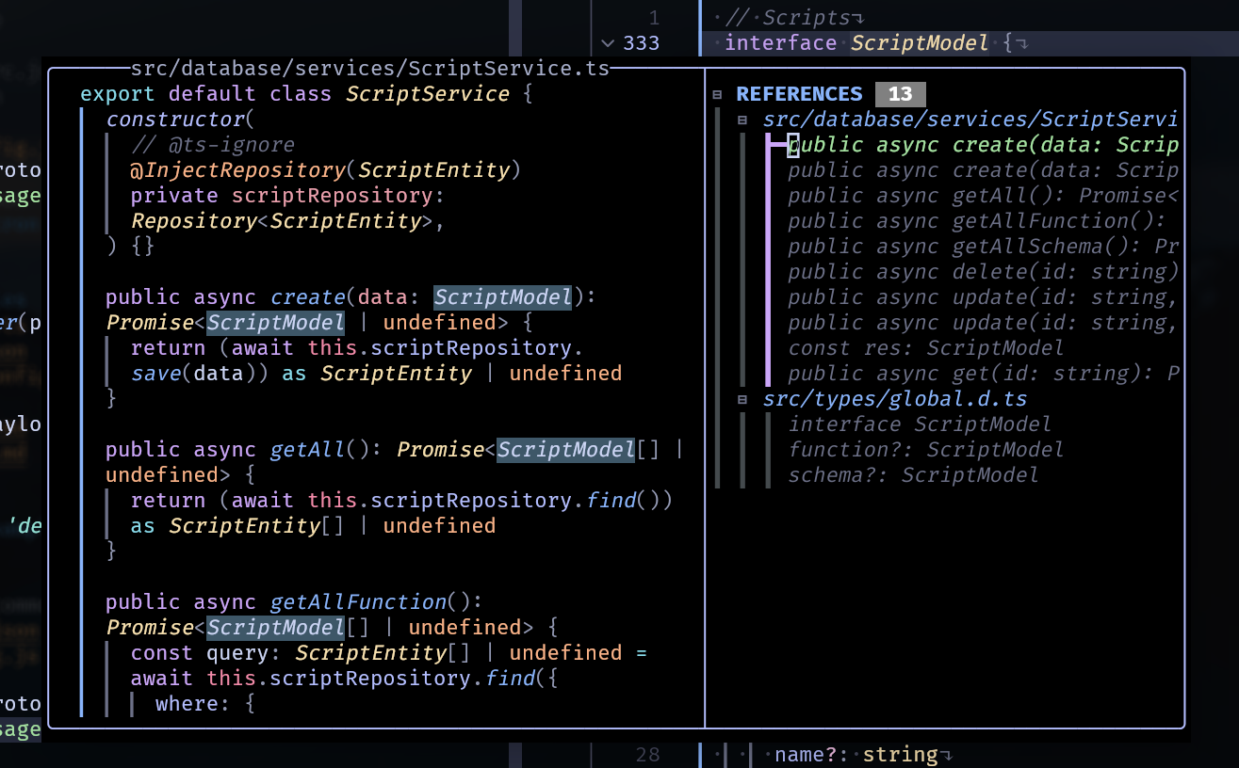Click the src/types/global.d.ts file path
The height and width of the screenshot is (768, 1239).
[894, 399]
